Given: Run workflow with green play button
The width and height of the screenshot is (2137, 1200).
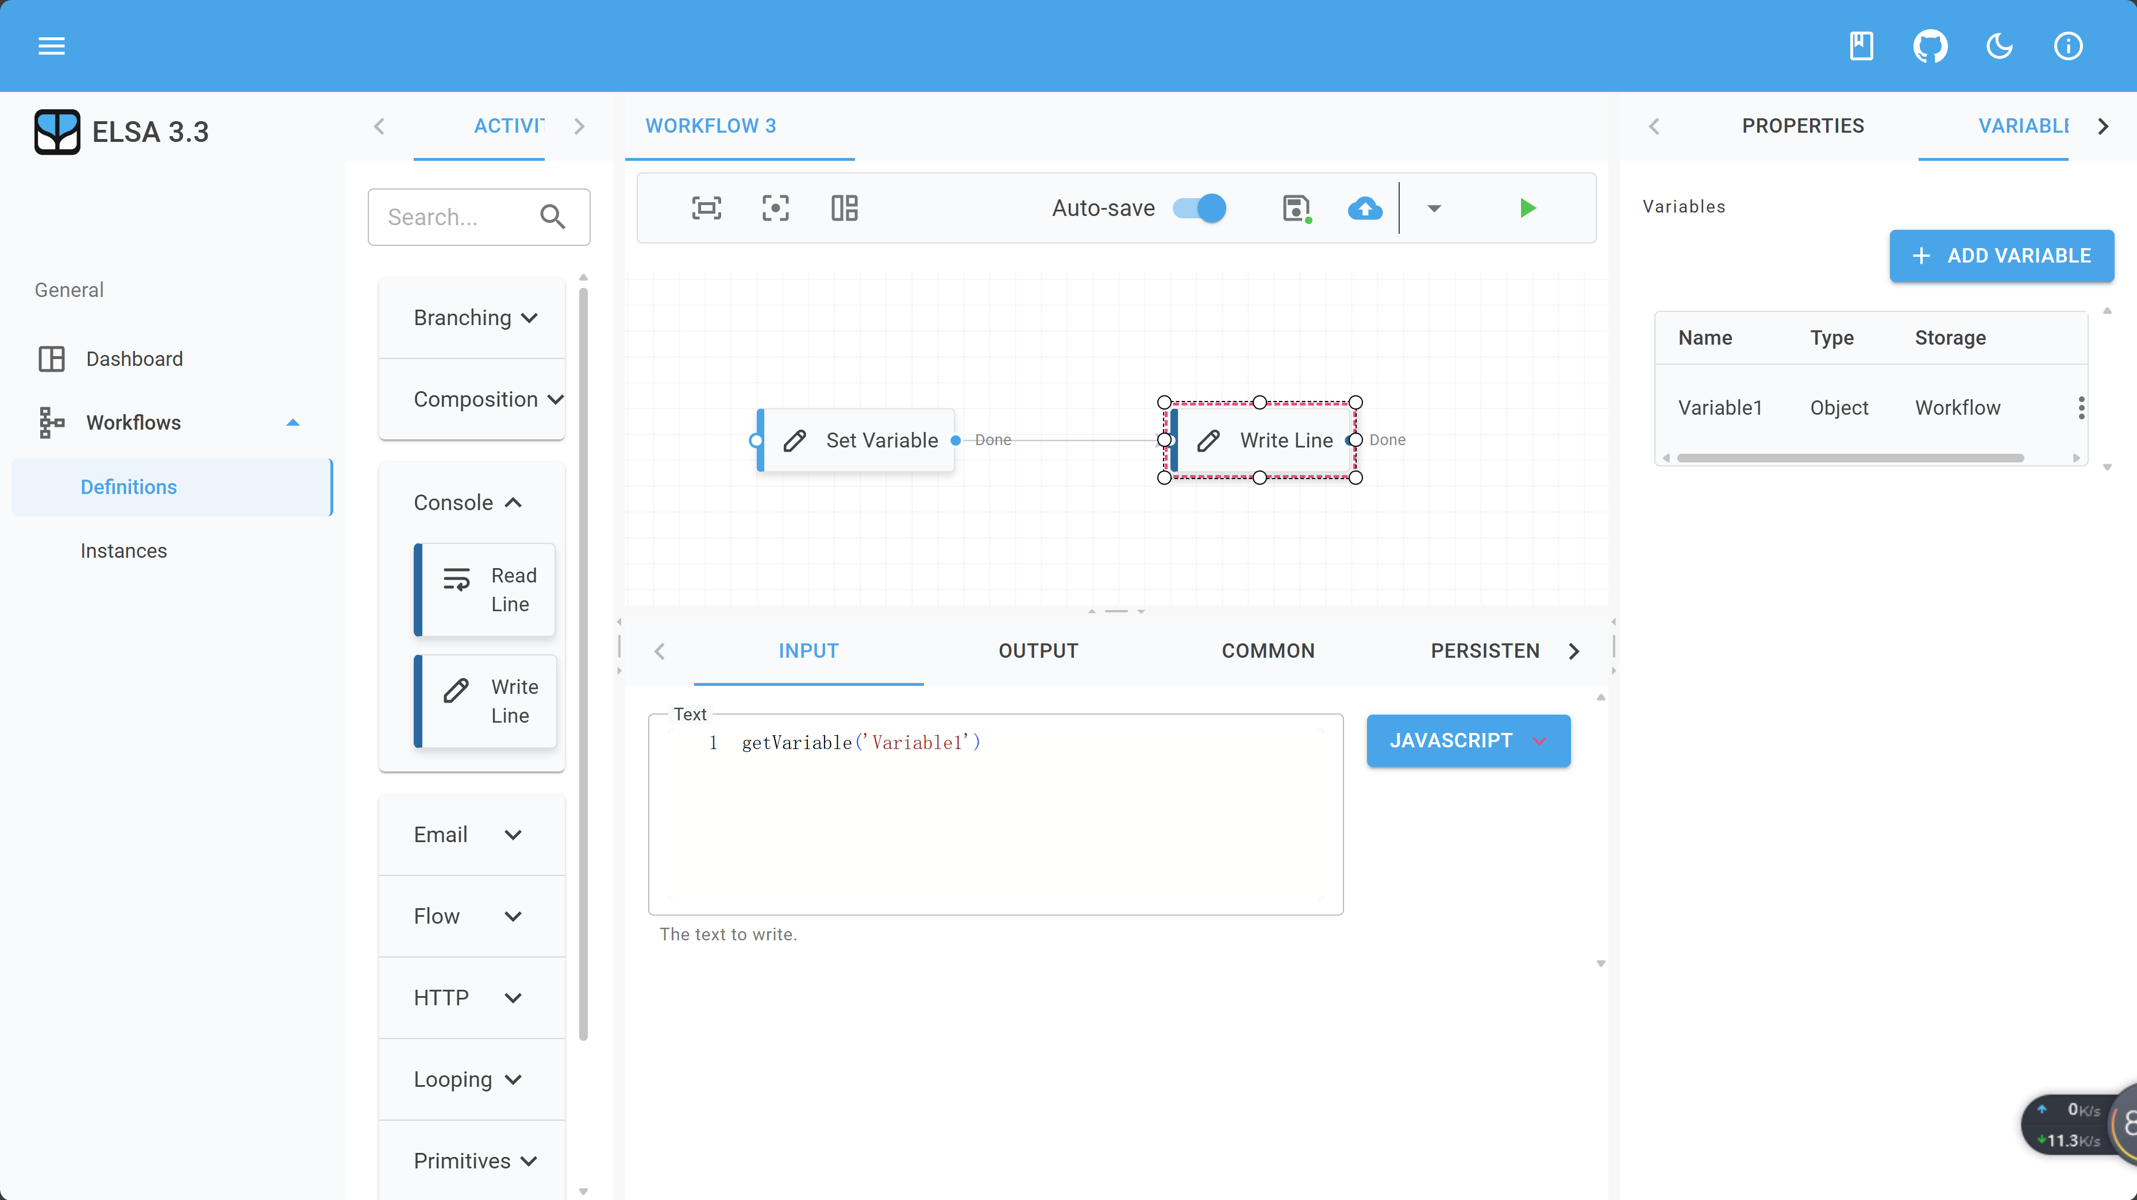Looking at the screenshot, I should point(1527,207).
